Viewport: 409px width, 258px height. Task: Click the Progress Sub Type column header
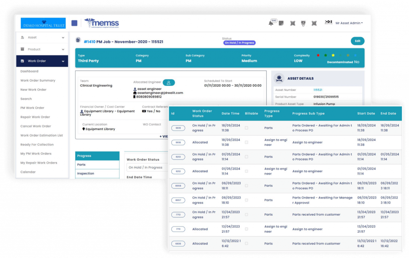tap(308, 114)
